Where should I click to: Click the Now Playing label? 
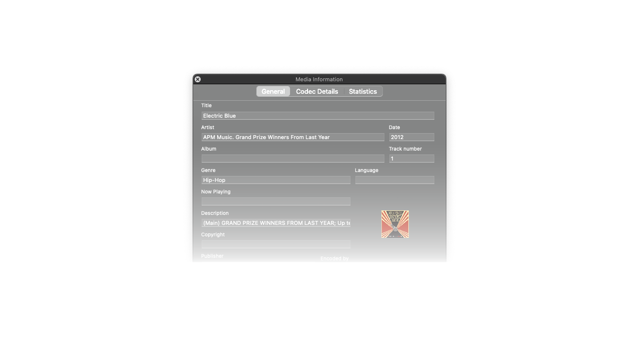[216, 191]
